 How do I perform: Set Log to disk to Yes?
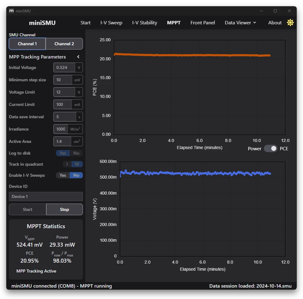point(63,153)
